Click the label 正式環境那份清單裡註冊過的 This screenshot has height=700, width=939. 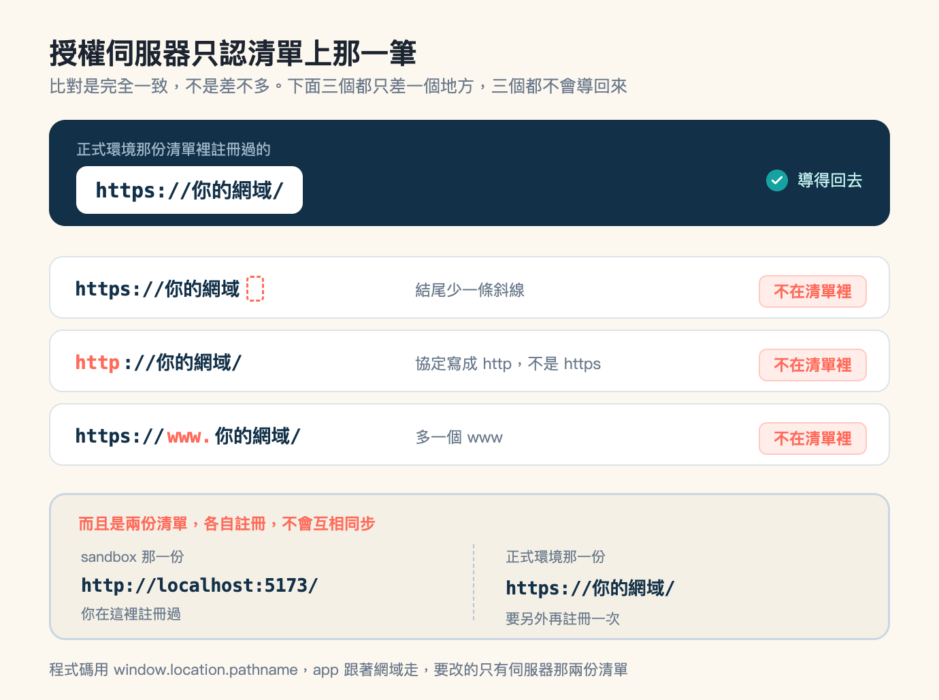coord(174,150)
